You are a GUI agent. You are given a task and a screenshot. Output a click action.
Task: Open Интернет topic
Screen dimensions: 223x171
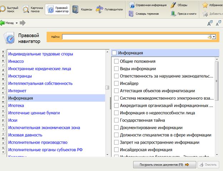17,91
